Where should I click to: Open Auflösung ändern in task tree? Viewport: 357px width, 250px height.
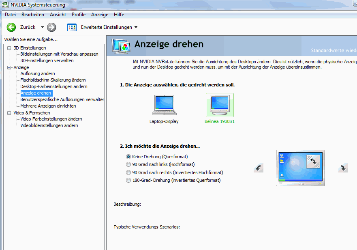[x=38, y=73]
